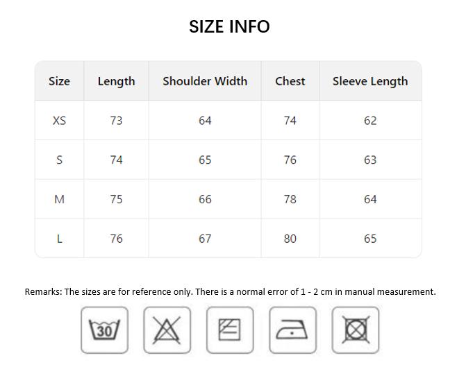Click the low-heat iron icon
Viewport: 466px width, 367px height.
[x=293, y=330]
